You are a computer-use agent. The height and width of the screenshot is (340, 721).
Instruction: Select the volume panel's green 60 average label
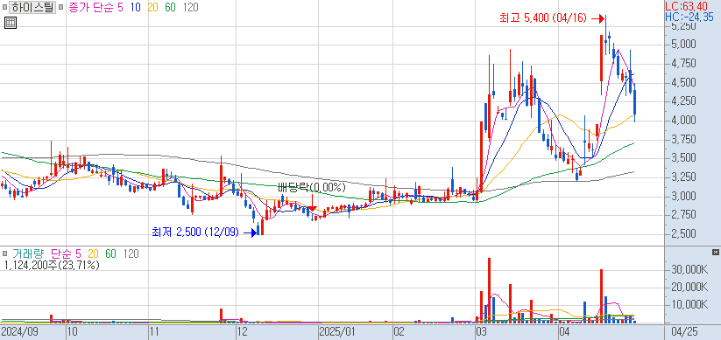point(110,253)
